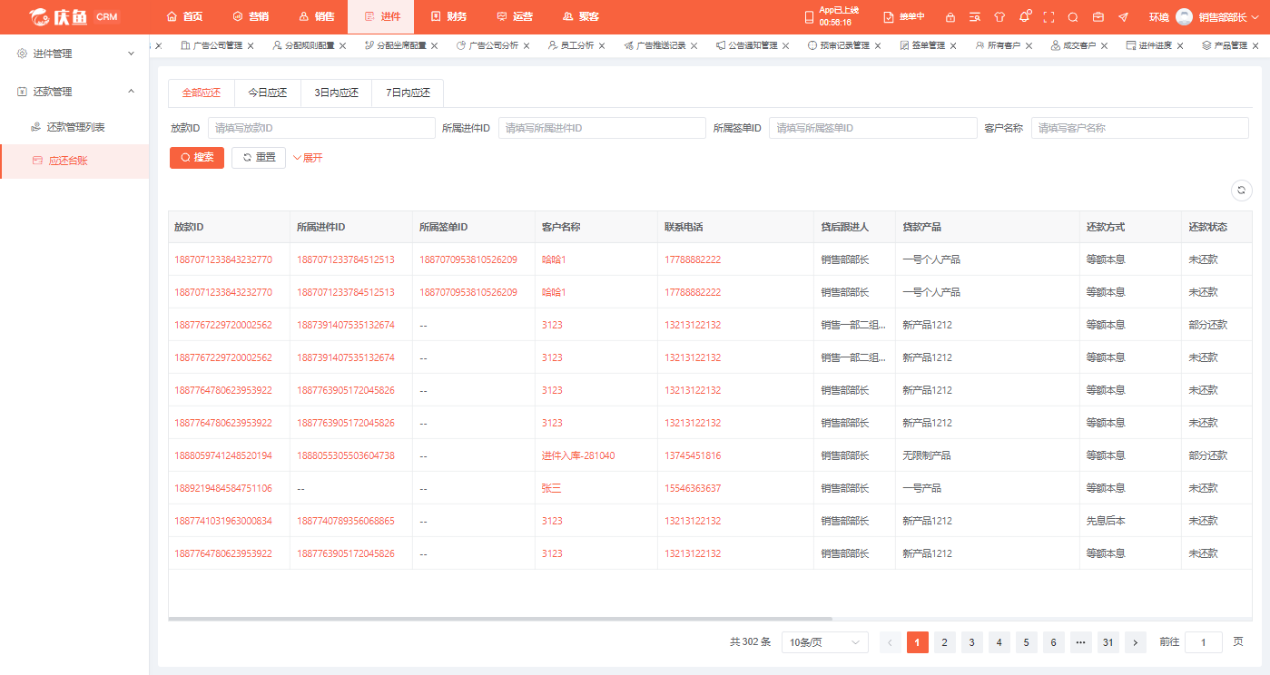1270x675 pixels.
Task: Click the 客户名称 input field
Action: 1139,128
